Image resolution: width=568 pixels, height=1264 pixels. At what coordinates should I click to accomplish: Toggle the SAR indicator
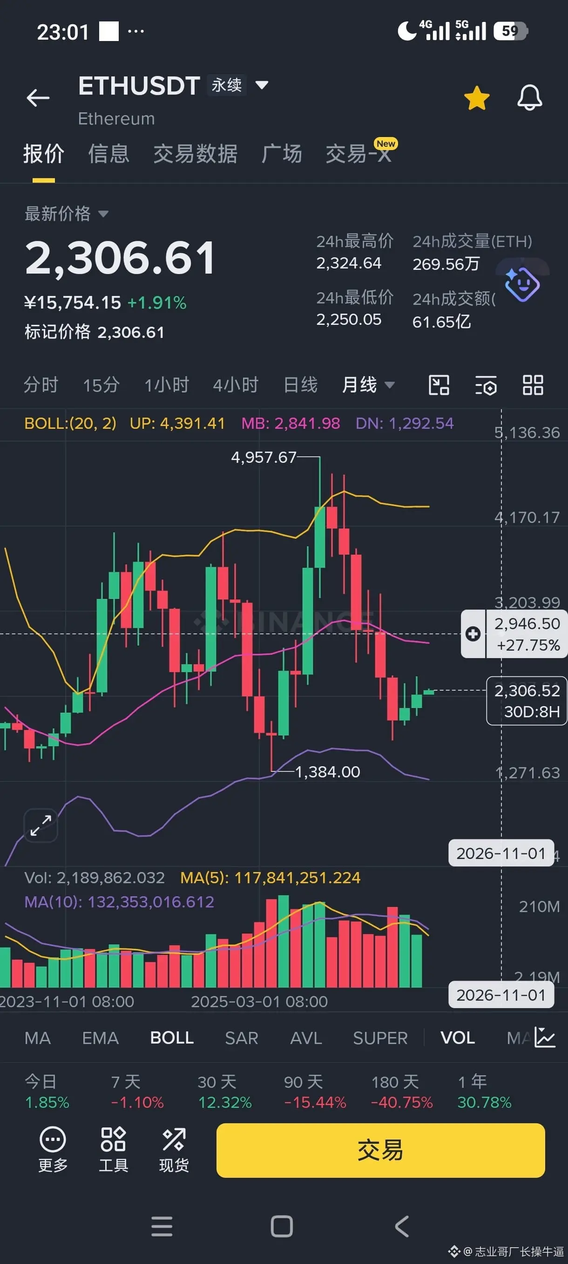tap(241, 1038)
